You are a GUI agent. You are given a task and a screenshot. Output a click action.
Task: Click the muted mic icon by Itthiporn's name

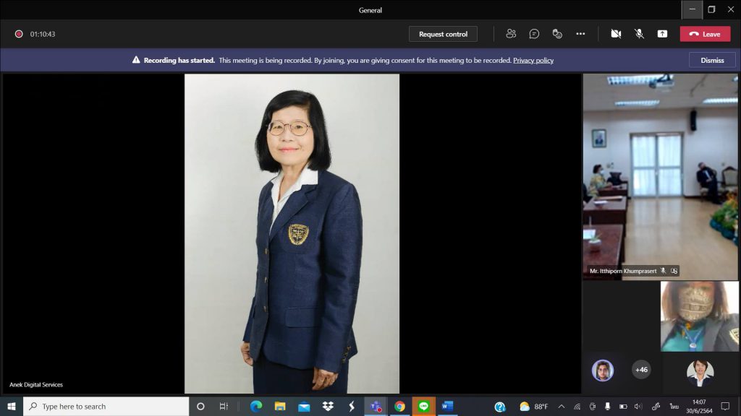(x=663, y=271)
